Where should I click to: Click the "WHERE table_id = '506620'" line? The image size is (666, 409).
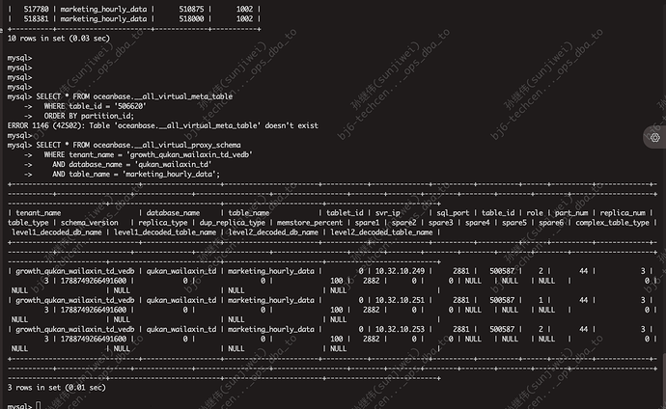coord(96,106)
